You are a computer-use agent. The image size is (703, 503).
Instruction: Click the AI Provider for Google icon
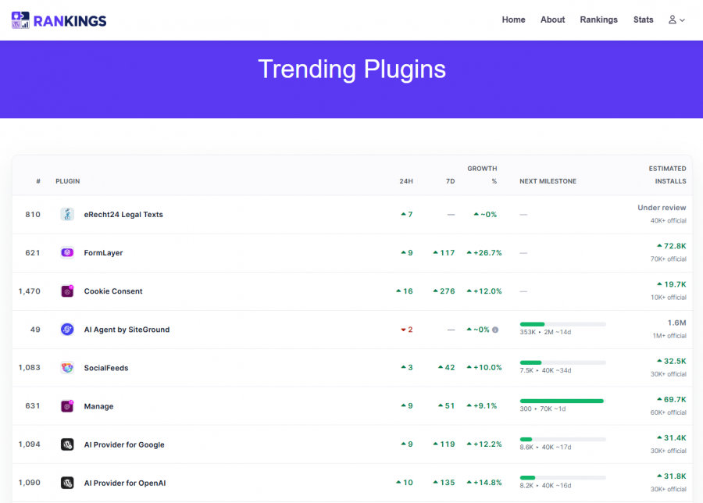(x=67, y=444)
